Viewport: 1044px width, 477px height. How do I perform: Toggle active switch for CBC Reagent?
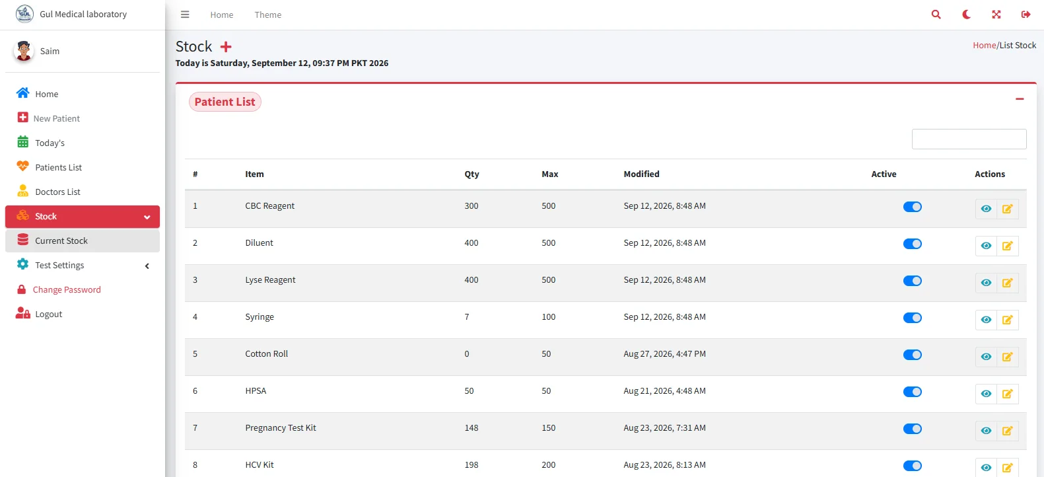(x=913, y=207)
